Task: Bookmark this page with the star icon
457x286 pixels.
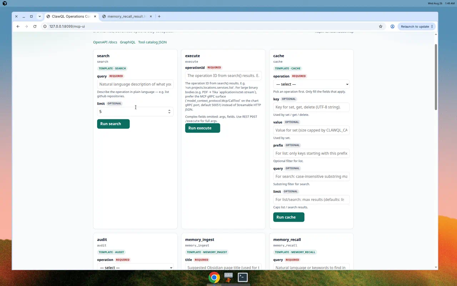Action: [381, 26]
